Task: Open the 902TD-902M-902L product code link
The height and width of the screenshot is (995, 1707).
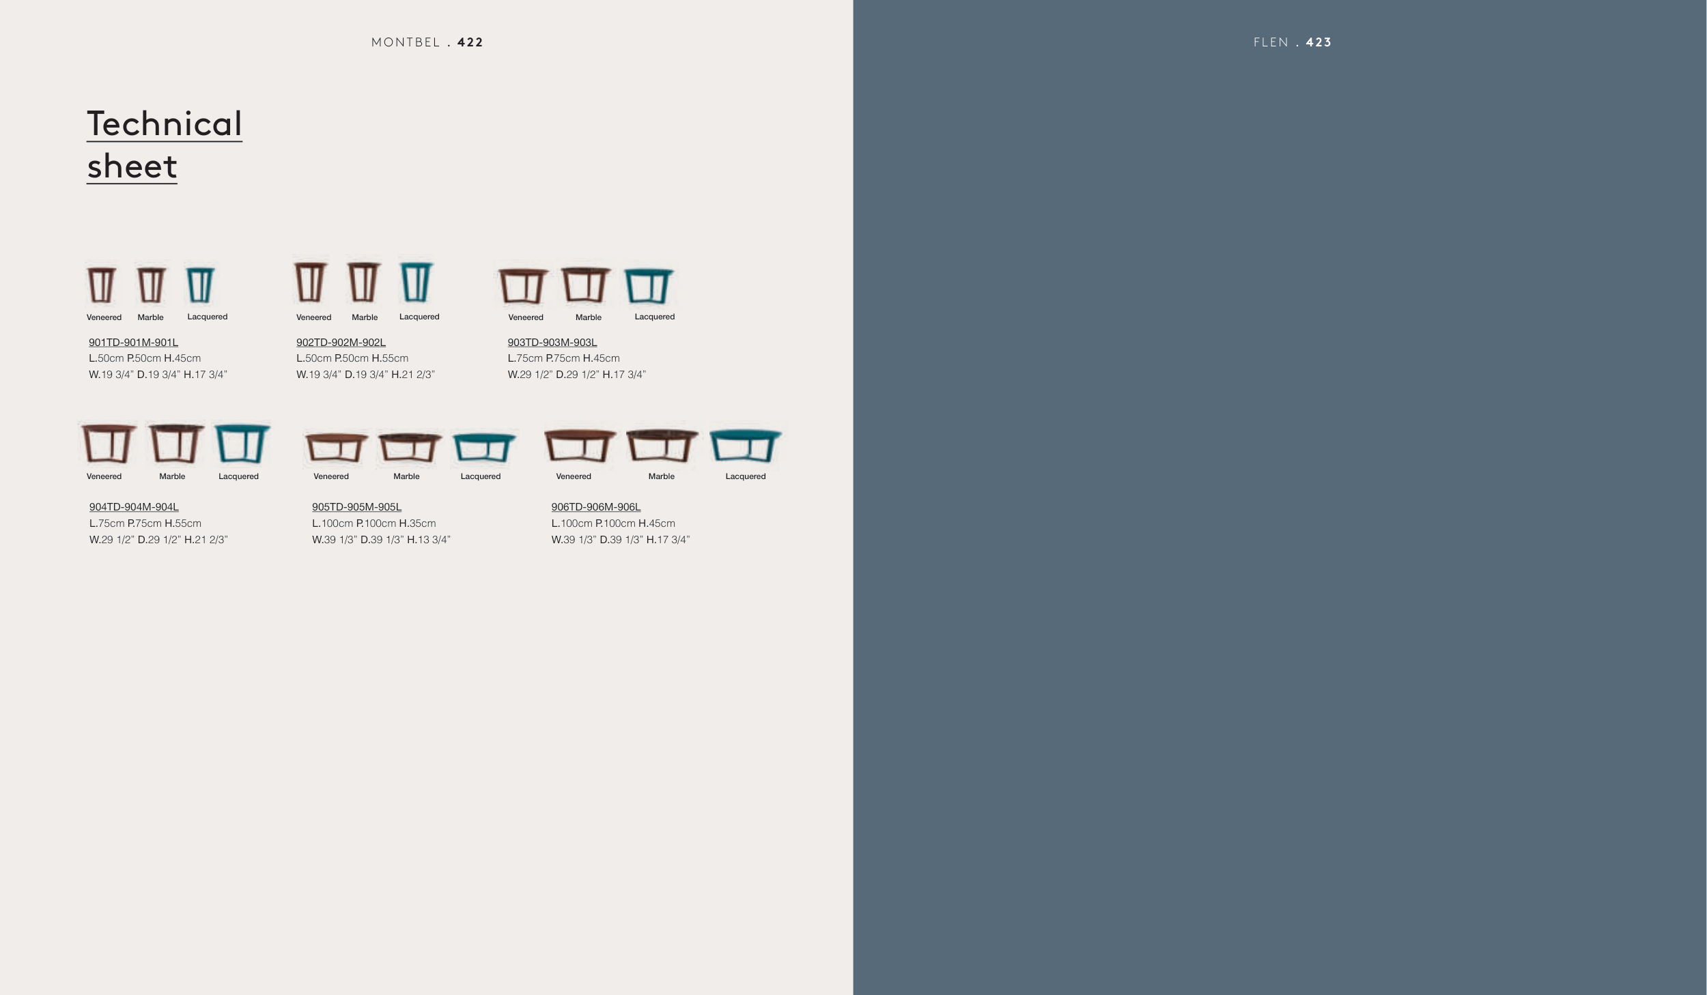Action: point(341,342)
